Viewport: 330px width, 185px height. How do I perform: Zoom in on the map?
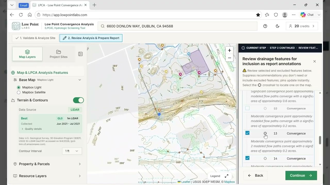point(229,50)
